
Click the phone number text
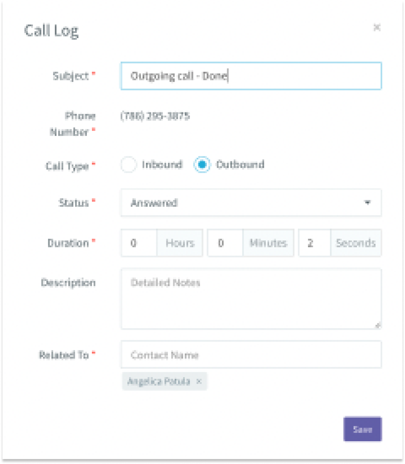(x=155, y=116)
